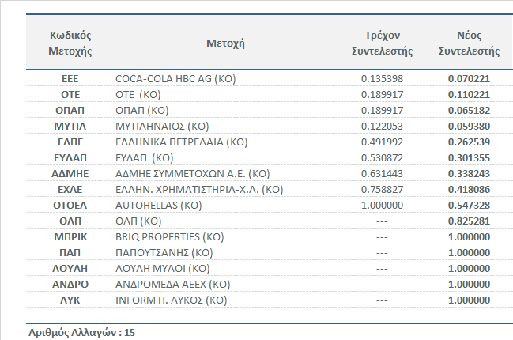Click the ΠΑΠ stock code cell
This screenshot has height=340, width=513.
pyautogui.click(x=71, y=253)
